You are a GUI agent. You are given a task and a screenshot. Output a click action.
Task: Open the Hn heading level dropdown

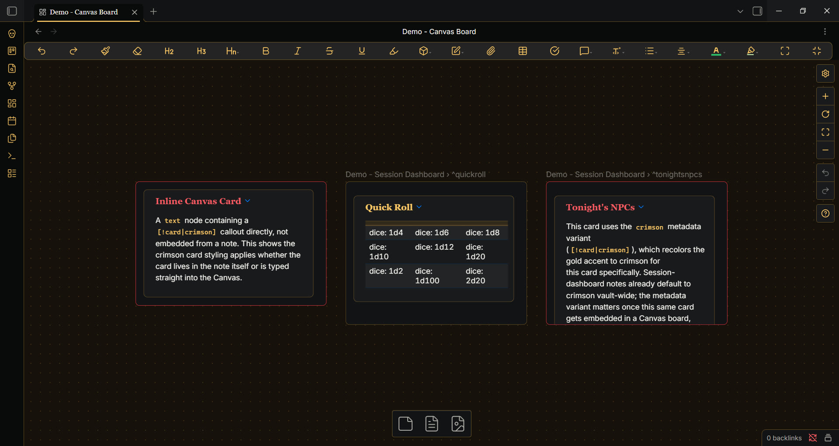click(x=232, y=51)
